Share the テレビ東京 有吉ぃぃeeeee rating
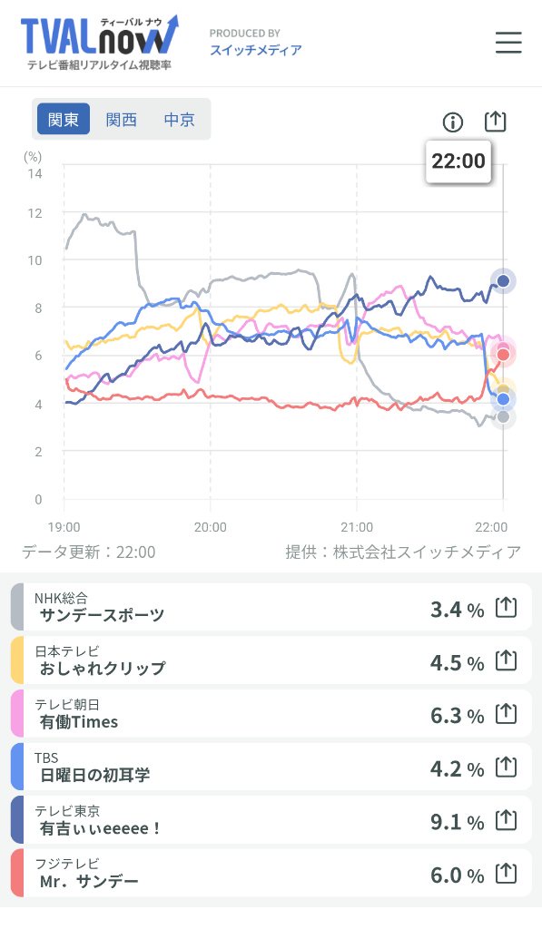This screenshot has width=542, height=929. pos(506,820)
